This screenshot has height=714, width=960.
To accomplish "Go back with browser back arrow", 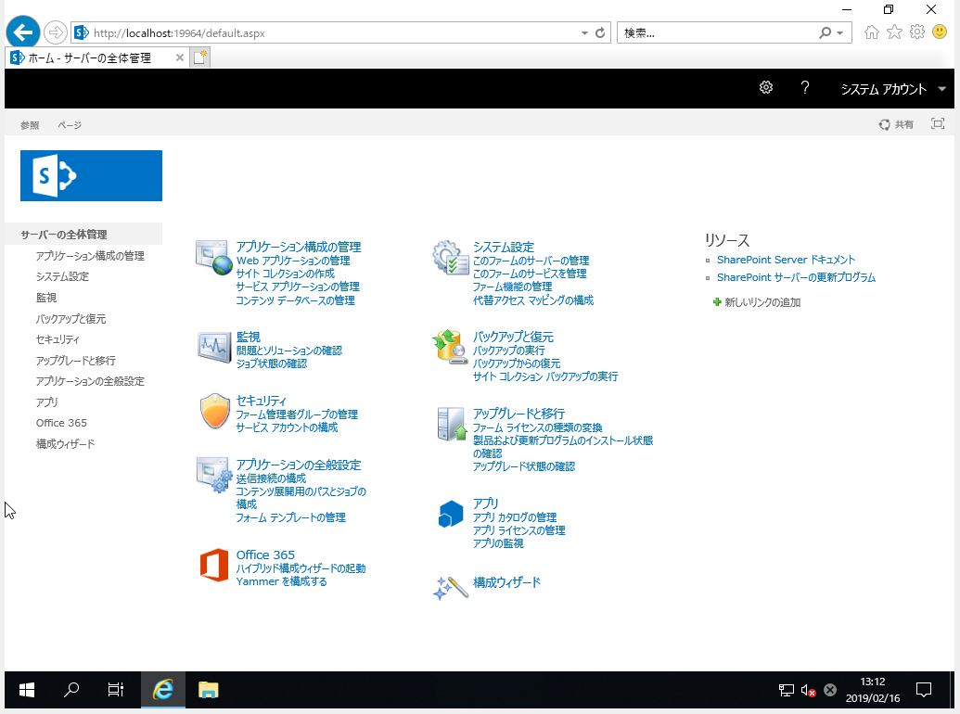I will click(x=23, y=32).
